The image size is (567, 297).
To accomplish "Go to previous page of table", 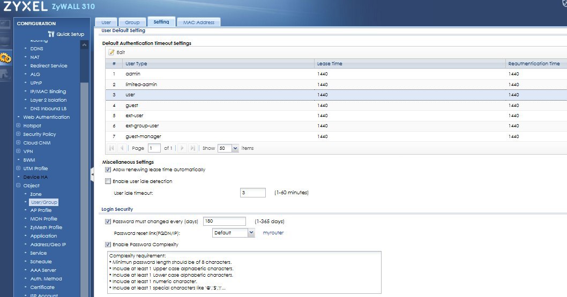I will coord(122,148).
